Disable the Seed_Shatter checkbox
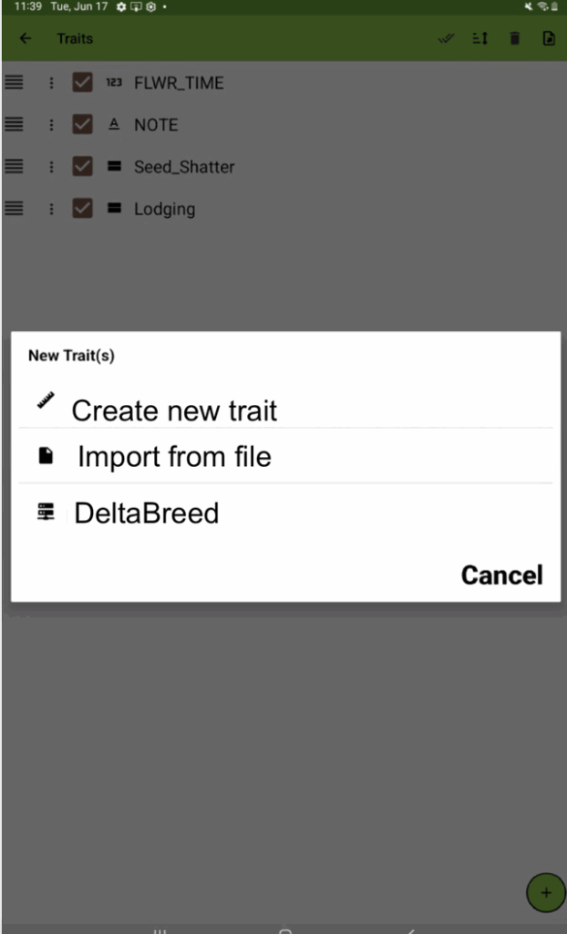The width and height of the screenshot is (567, 934). coord(83,167)
